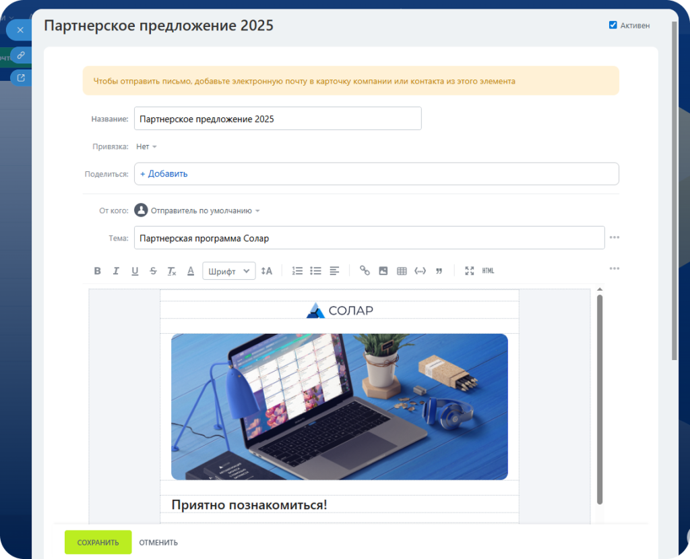This screenshot has width=690, height=559.
Task: Insert a hyperlink
Action: coord(365,270)
